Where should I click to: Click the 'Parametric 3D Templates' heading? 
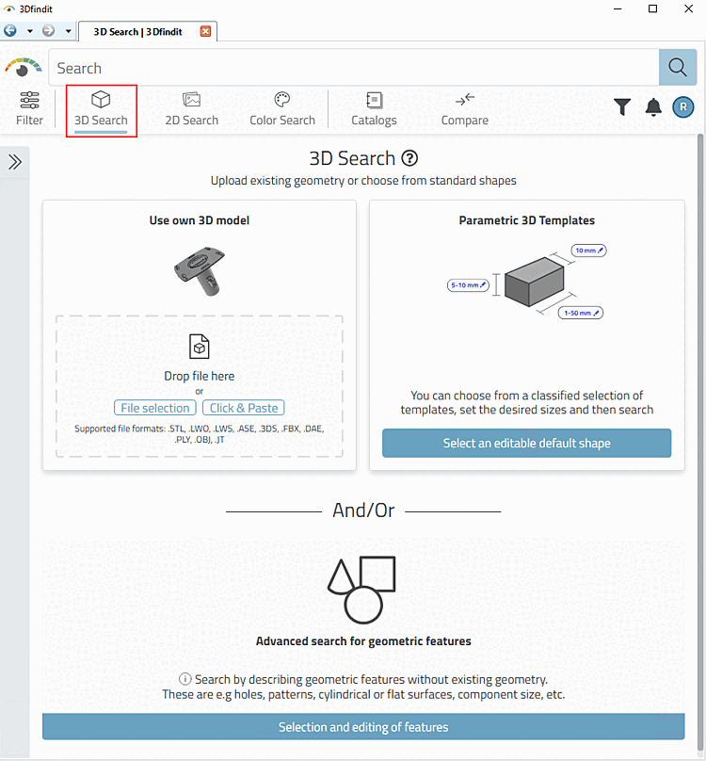(x=527, y=220)
